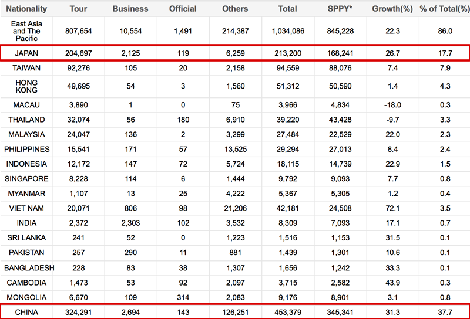Click East Asia Others value 214,387

tap(236, 31)
